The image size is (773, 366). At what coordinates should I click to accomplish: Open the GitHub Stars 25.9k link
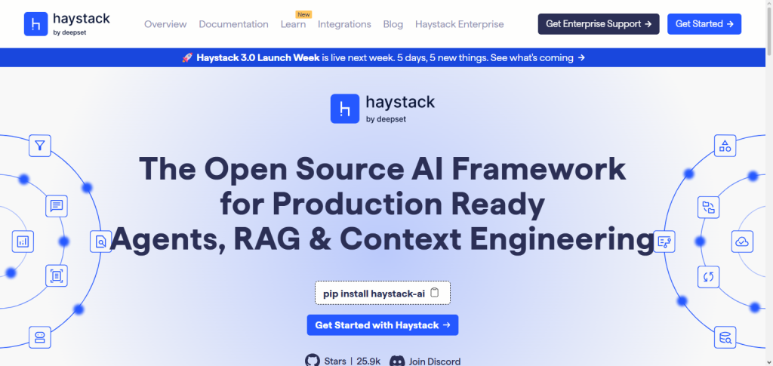[x=343, y=361]
